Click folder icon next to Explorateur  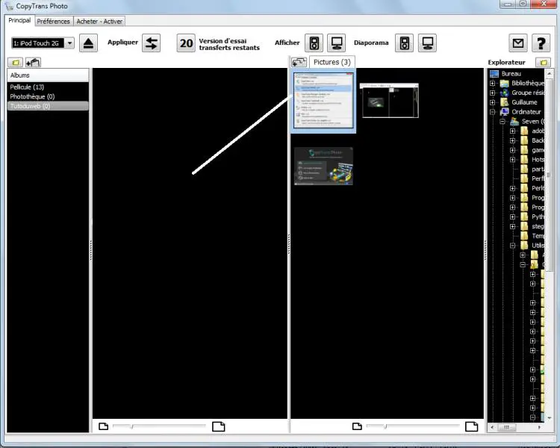(544, 63)
